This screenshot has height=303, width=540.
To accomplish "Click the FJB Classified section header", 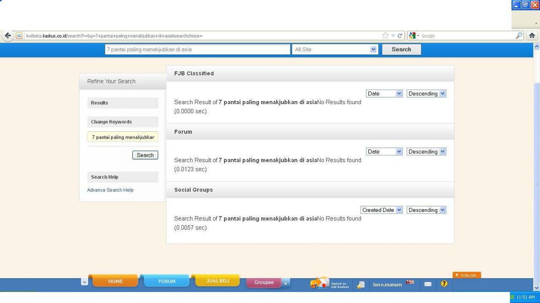I will click(x=310, y=73).
